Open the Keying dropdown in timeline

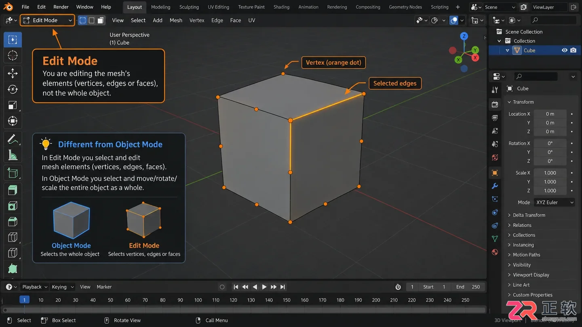point(63,287)
